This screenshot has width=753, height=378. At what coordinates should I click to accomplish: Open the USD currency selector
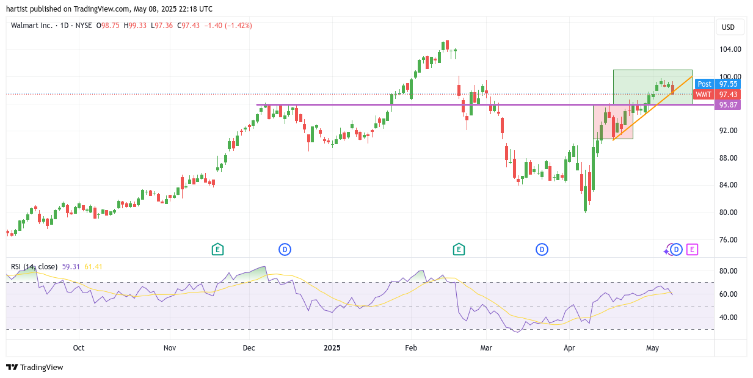click(729, 27)
